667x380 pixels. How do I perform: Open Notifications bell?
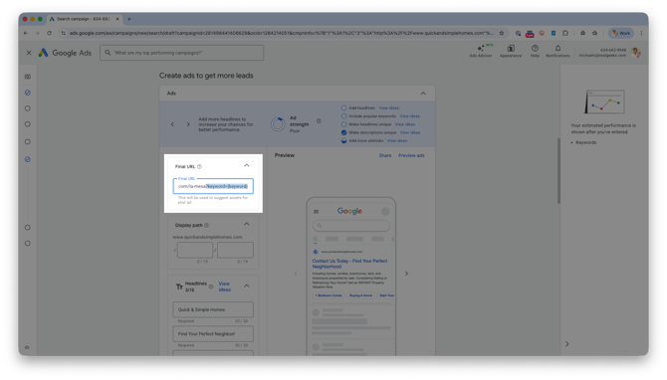557,51
